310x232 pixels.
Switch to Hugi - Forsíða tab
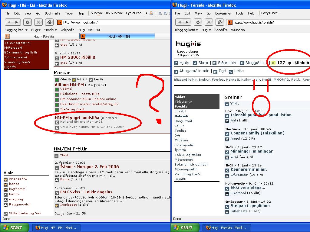[x=41, y=37]
